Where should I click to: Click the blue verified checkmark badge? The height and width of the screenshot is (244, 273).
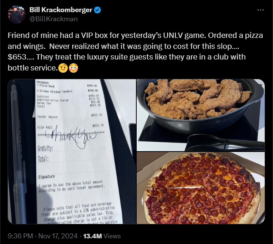[x=97, y=10]
